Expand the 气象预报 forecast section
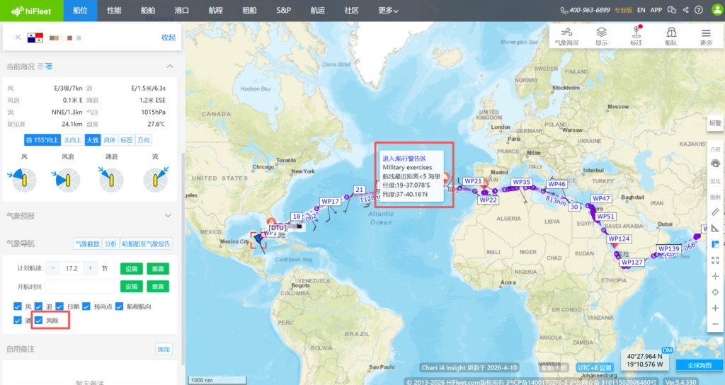This screenshot has width=725, height=385. (169, 216)
